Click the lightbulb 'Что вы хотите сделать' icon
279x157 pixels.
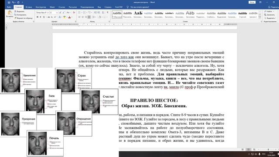pos(127,7)
